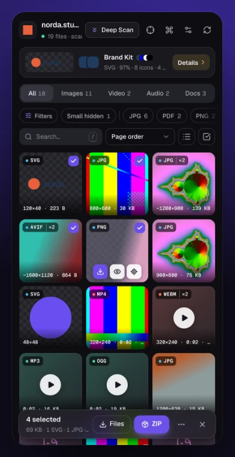Screen dimensions: 235x457
Task: Play the WEBM ×2 video
Action: point(183,318)
